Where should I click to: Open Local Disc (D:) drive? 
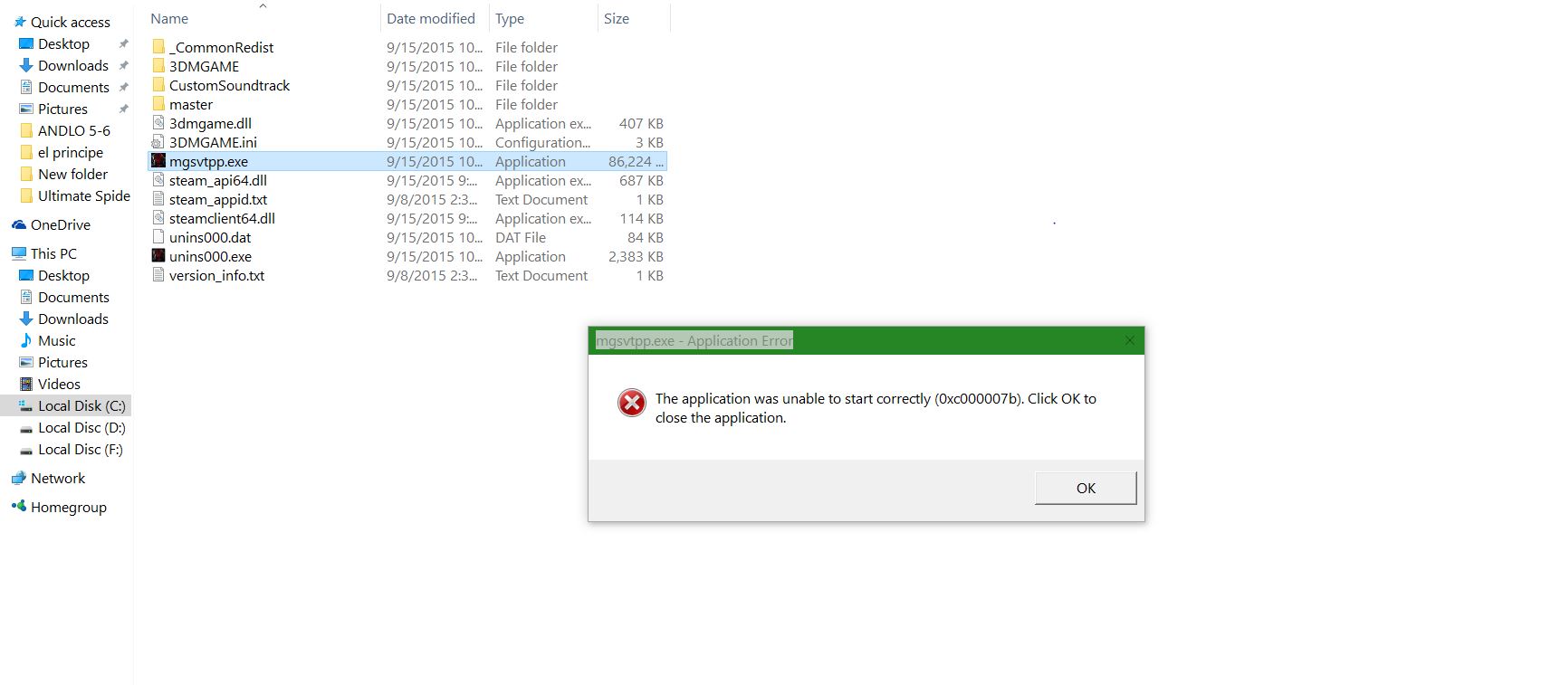coord(81,427)
